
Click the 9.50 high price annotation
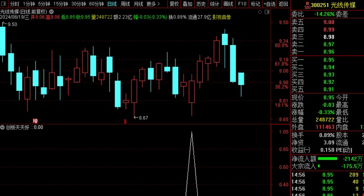pos(13,24)
